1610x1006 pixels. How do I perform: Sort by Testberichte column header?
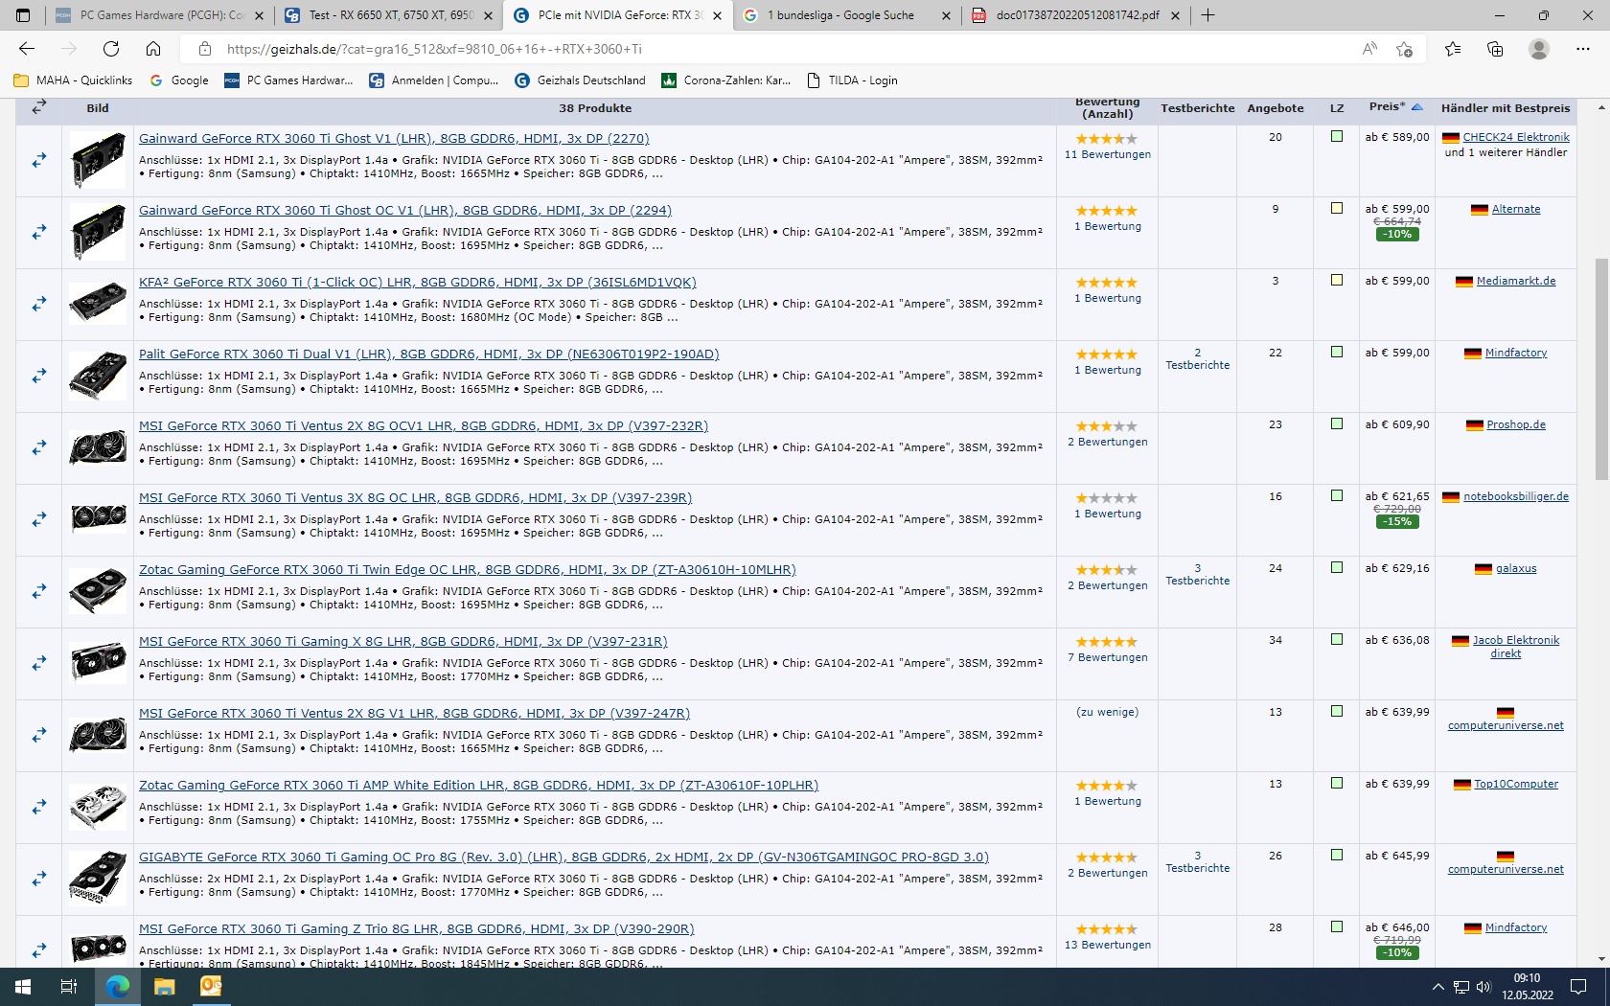[x=1198, y=108]
